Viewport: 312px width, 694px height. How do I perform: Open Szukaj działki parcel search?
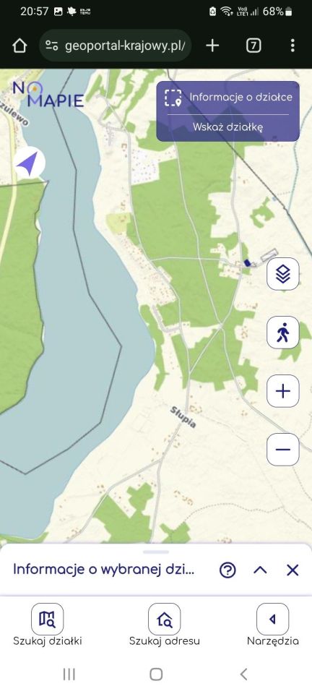[x=47, y=625]
